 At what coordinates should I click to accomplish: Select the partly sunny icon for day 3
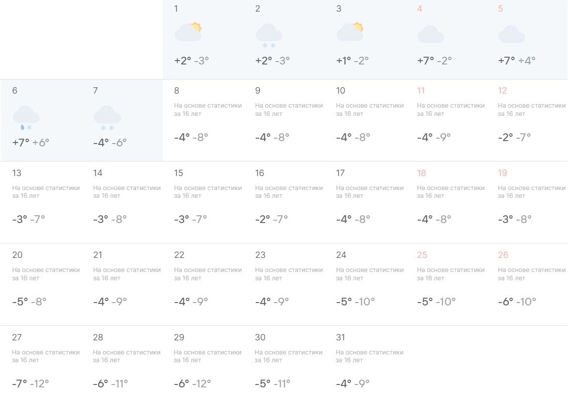click(x=350, y=32)
